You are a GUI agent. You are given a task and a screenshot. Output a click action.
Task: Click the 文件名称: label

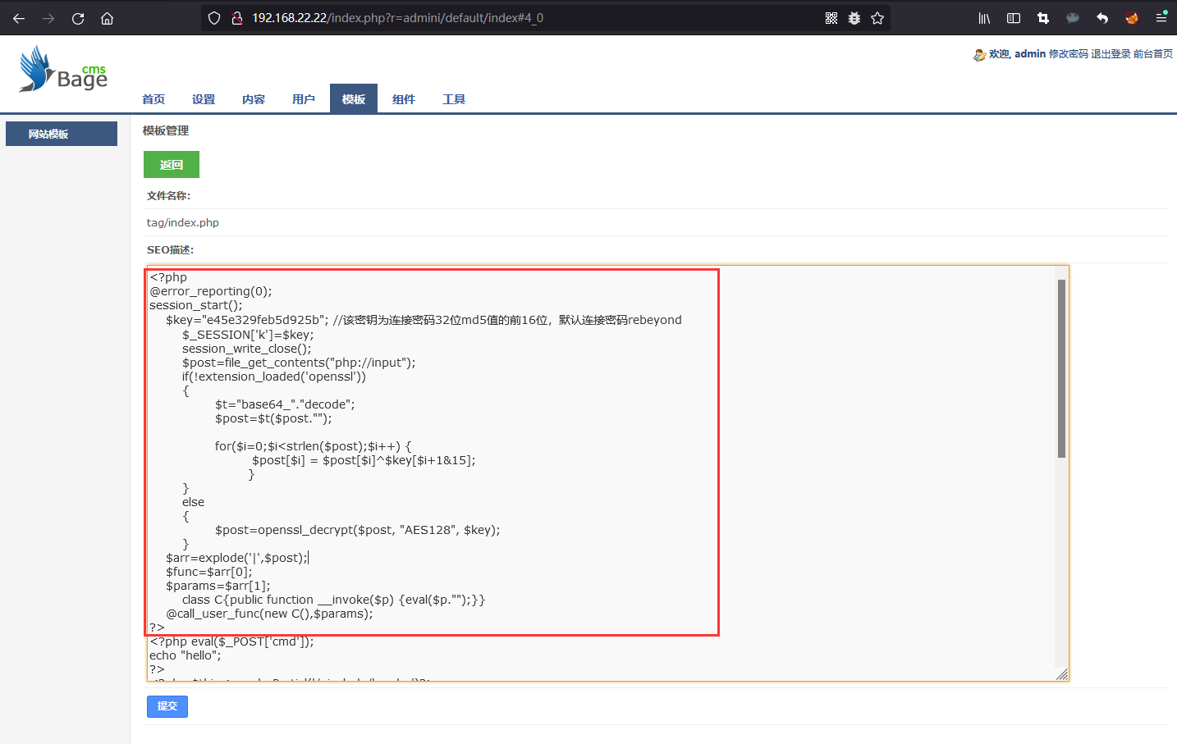click(169, 196)
